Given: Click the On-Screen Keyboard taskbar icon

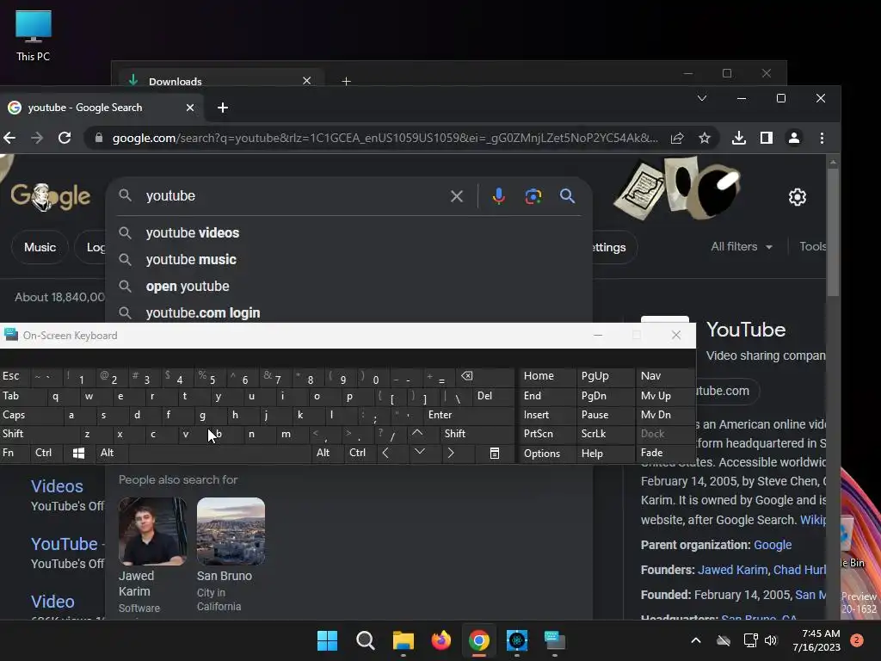Looking at the screenshot, I should coord(555,640).
